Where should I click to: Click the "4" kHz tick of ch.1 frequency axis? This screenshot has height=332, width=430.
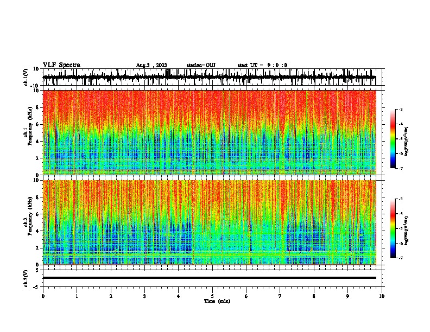pos(38,142)
